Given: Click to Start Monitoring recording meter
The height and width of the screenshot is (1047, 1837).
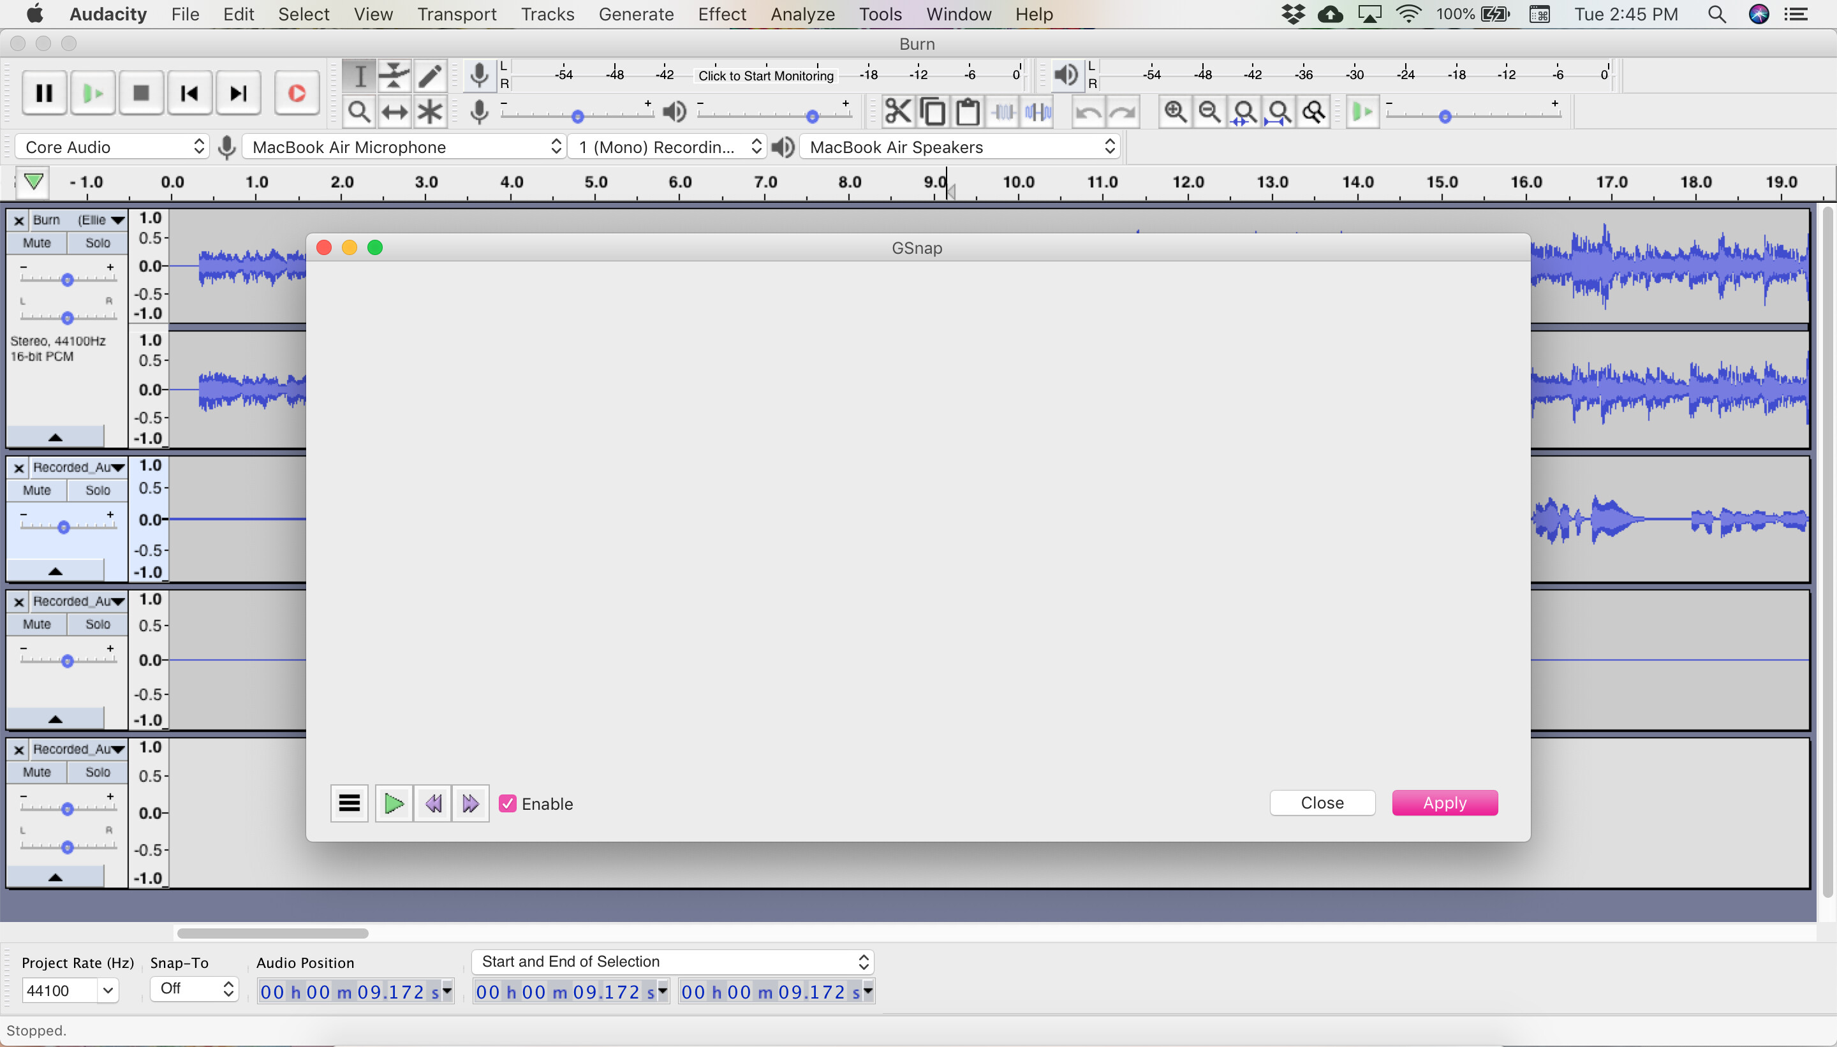Looking at the screenshot, I should (766, 75).
